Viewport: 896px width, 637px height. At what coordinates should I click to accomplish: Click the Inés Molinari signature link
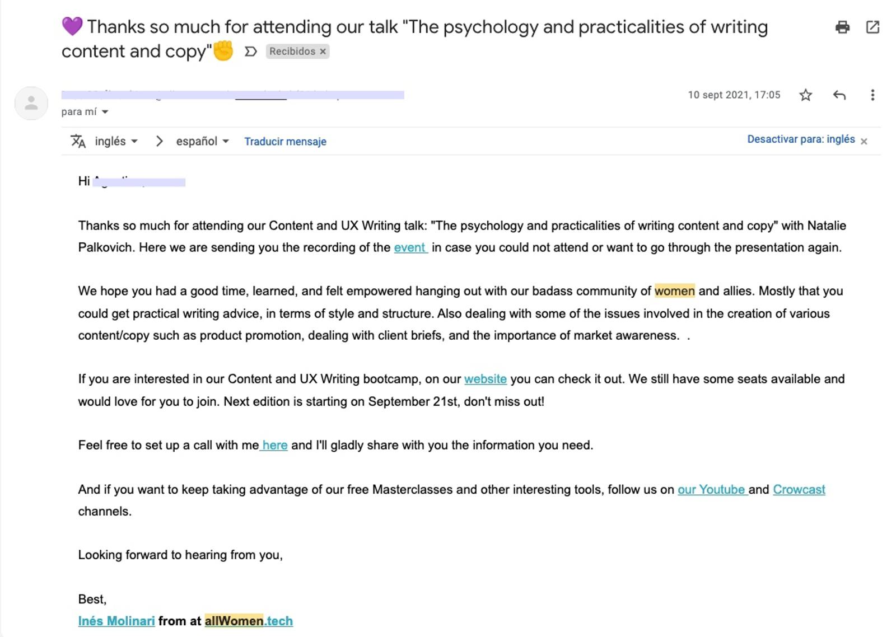[x=116, y=621]
